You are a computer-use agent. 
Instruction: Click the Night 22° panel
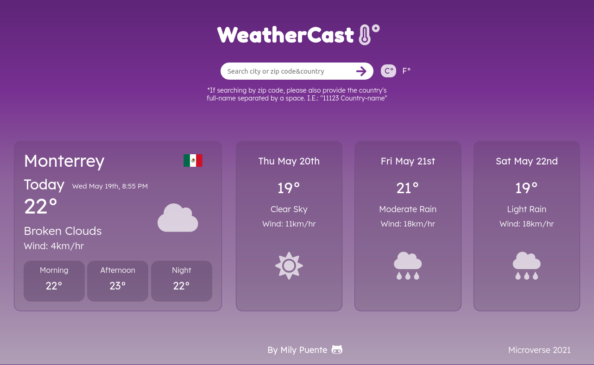coord(181,281)
